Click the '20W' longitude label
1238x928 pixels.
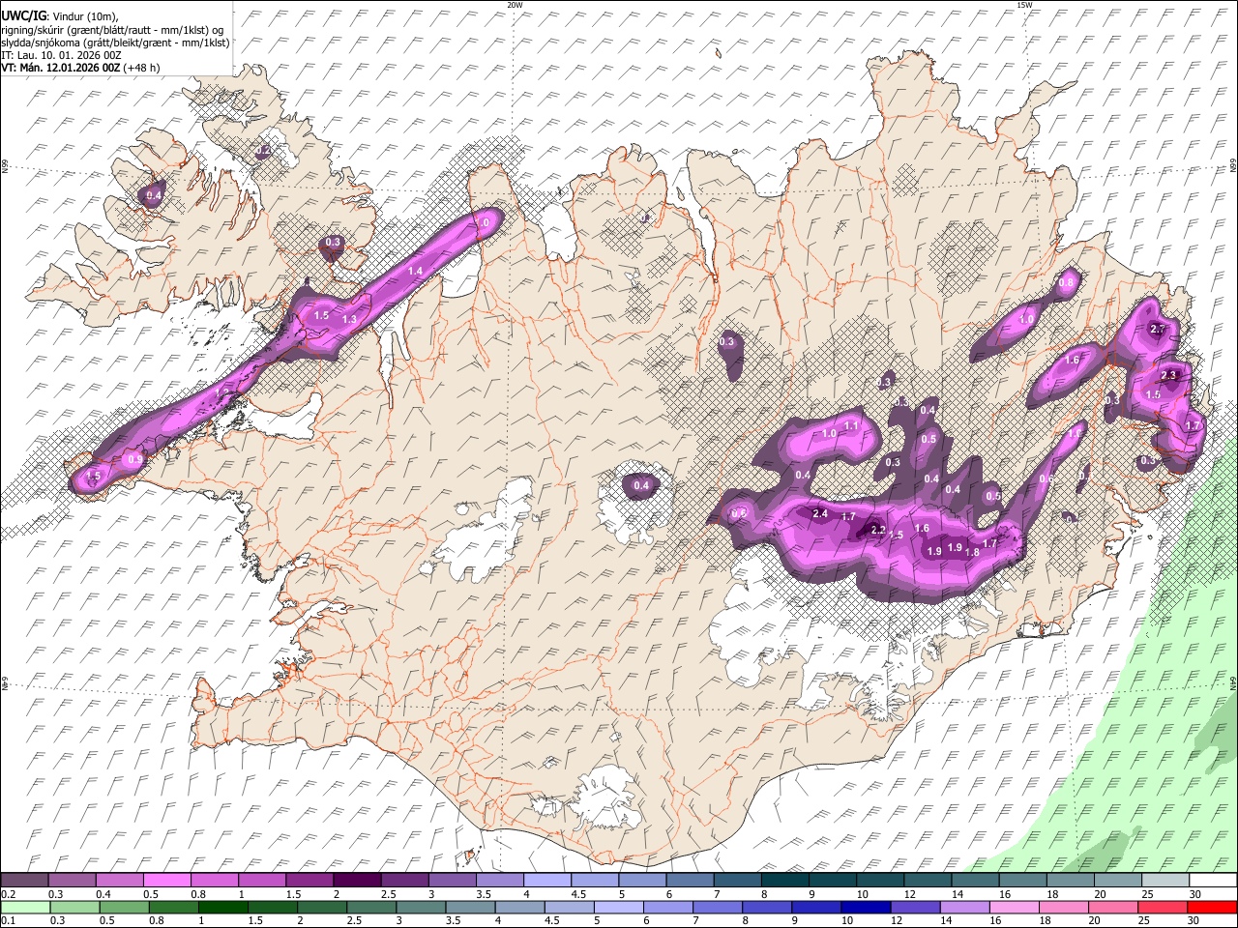(515, 5)
